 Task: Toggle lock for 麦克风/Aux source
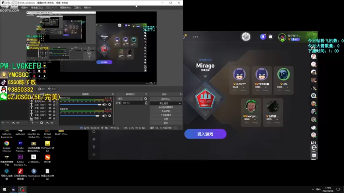click(54, 101)
